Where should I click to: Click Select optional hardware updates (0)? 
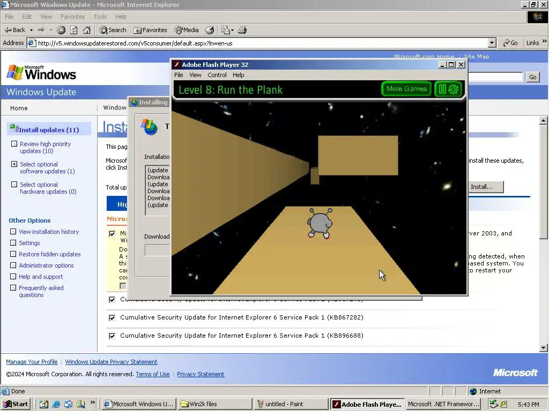coord(48,188)
